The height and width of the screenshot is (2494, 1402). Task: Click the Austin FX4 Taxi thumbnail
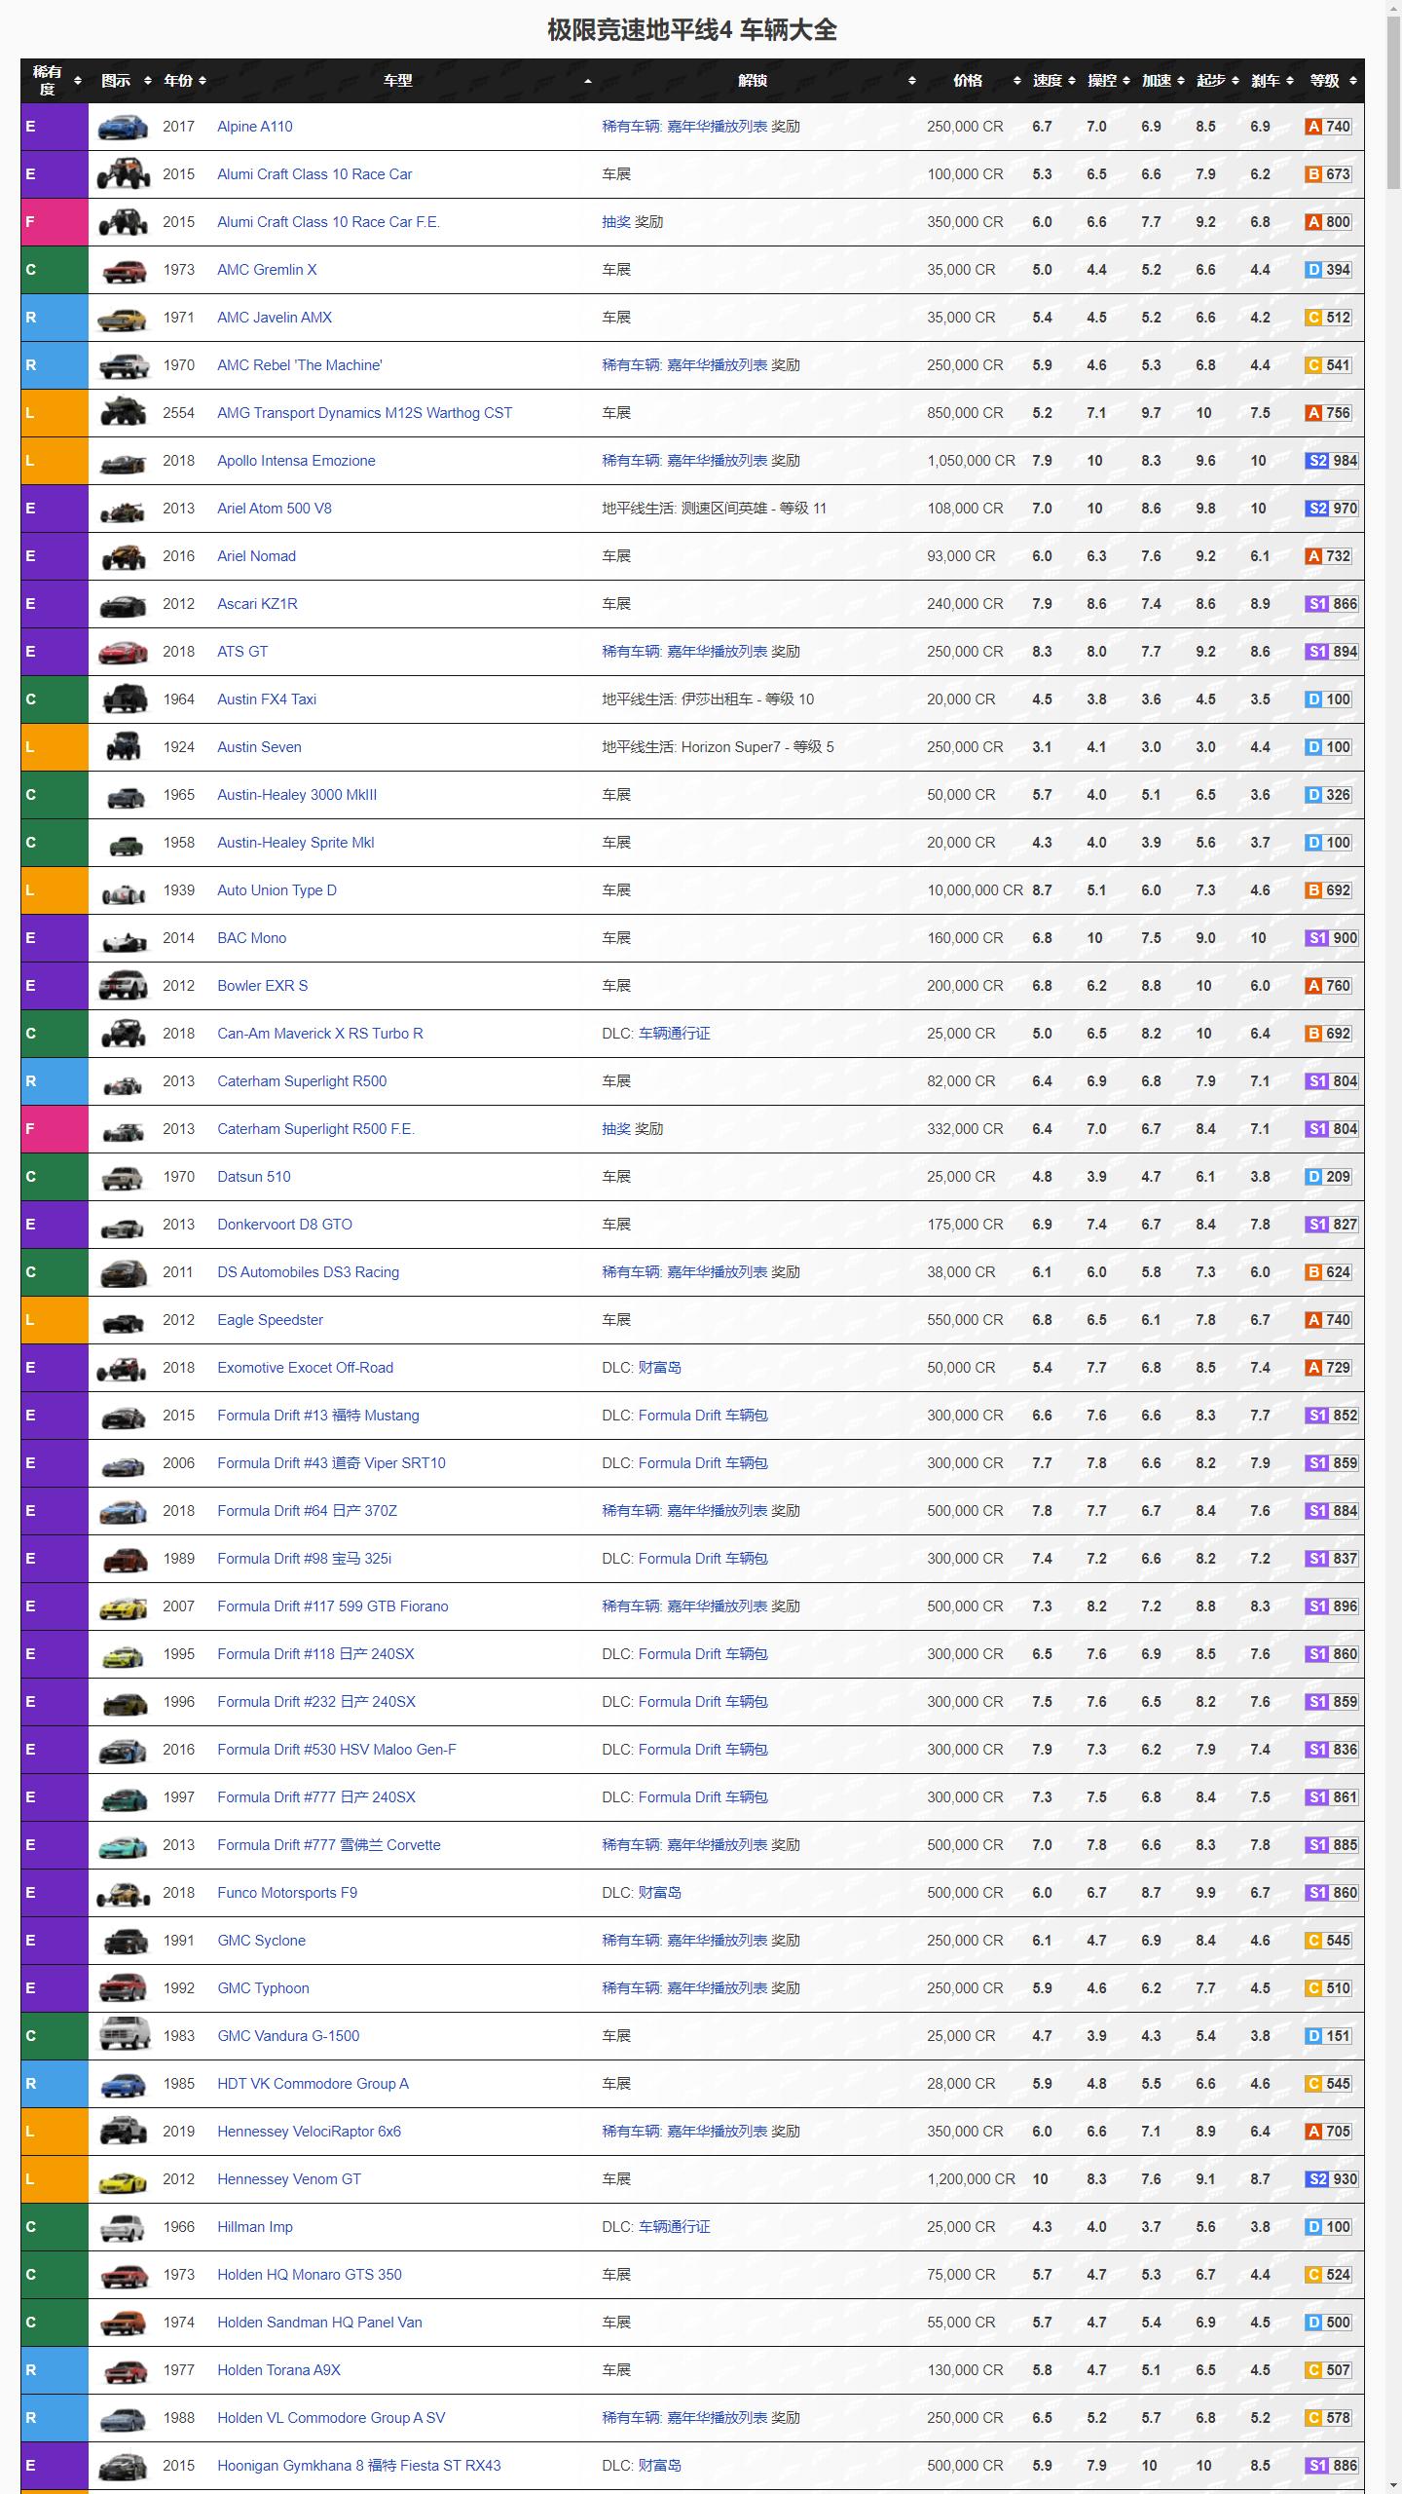tap(124, 699)
